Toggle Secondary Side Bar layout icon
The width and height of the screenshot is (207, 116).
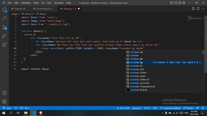[x=180, y=3]
